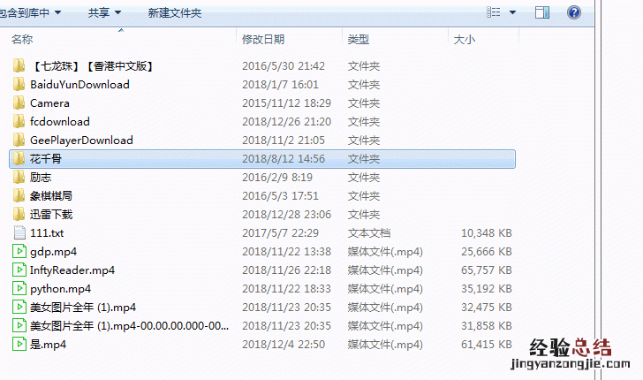Click folder icon of 【七龙珠】【香港中文版】
Viewport: 643px width, 380px height.
[19, 65]
